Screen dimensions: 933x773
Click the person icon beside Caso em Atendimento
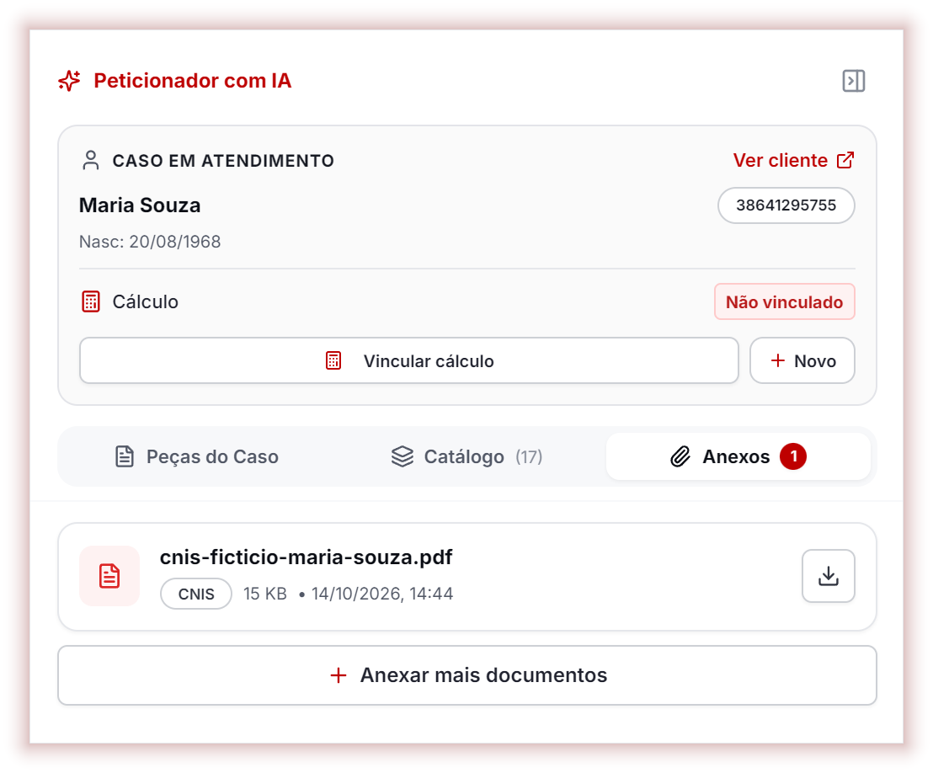tap(91, 161)
